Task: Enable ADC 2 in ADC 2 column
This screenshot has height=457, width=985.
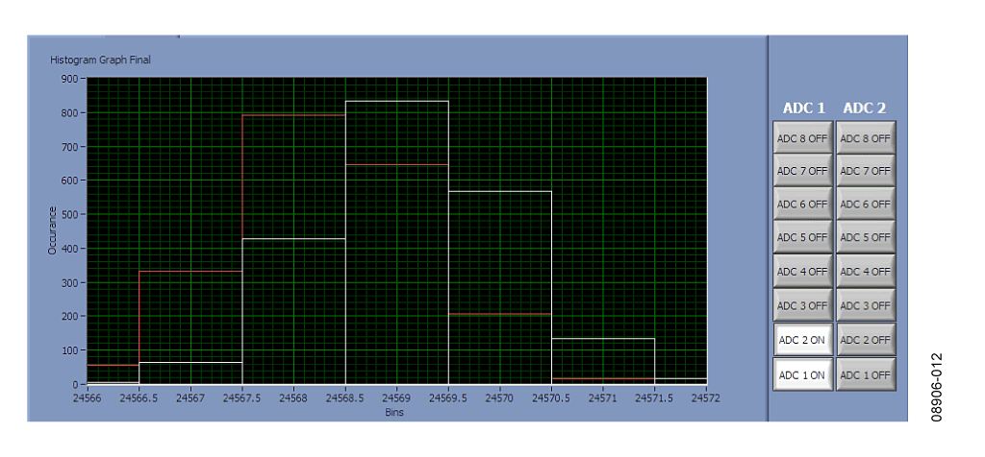Action: click(x=865, y=340)
